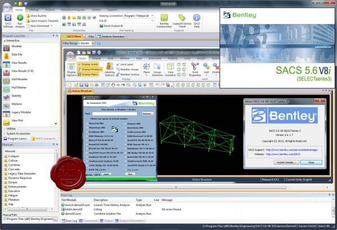The image size is (337, 230).
Task: Click View Isometric cube icon
Action: point(170,70)
